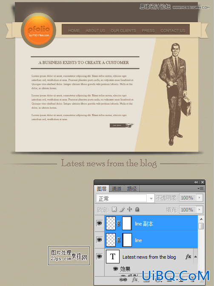Click the lock all padlock icon
214x286 pixels.
point(137,209)
